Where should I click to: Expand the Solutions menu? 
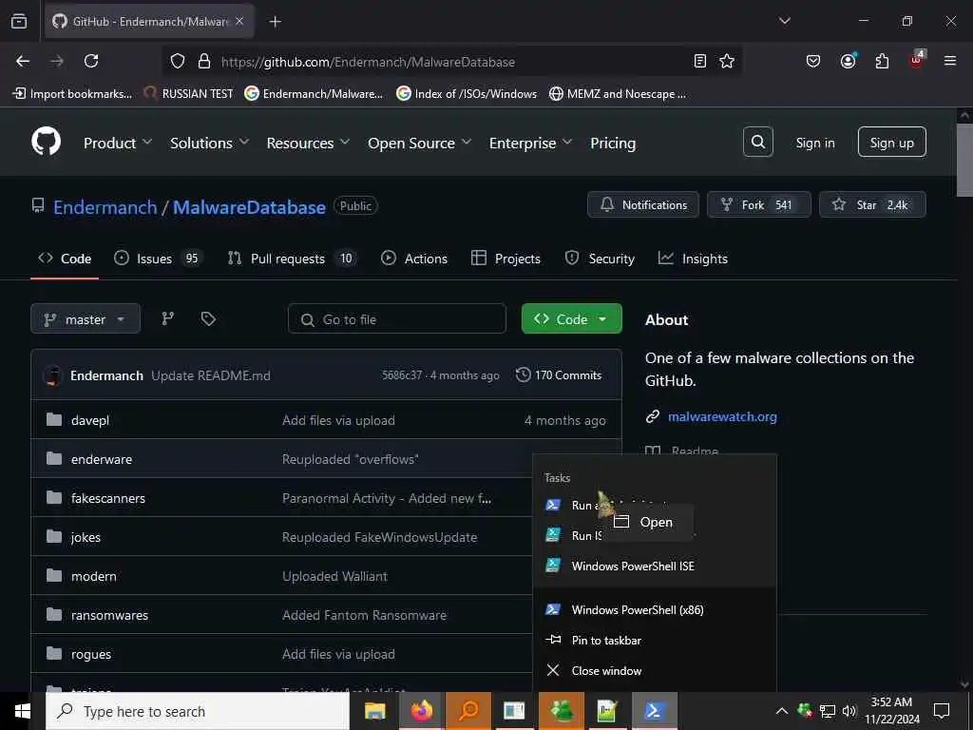210,143
